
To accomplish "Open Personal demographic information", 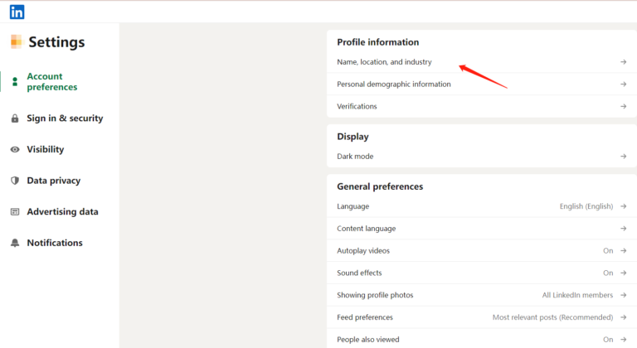I will coord(394,84).
